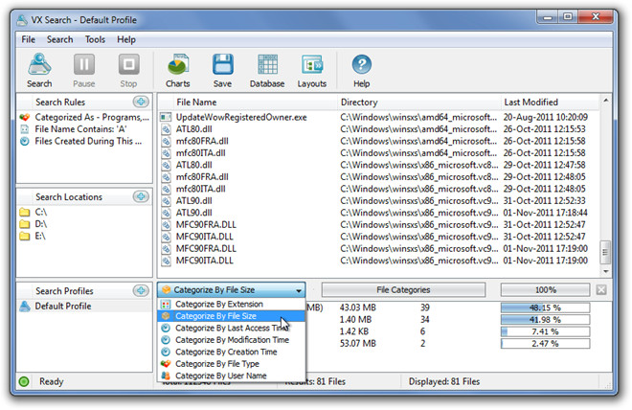Open Help from the toolbar question mark
The height and width of the screenshot is (410, 632).
(x=362, y=70)
